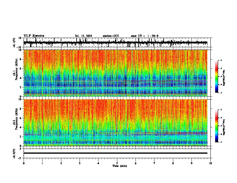Click the '2' tick on the time axis
Viewport: 237px width, 183px height.
coord(61,163)
